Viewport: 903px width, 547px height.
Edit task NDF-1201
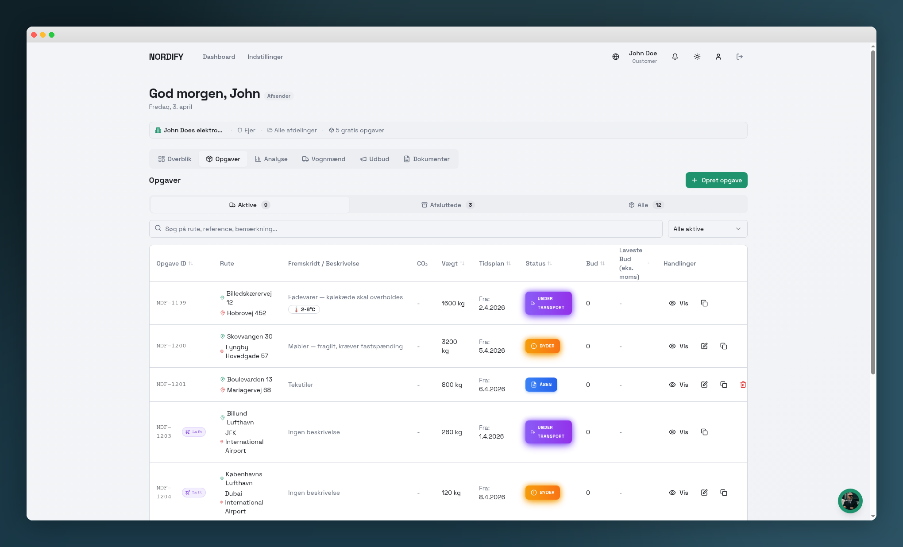point(704,385)
